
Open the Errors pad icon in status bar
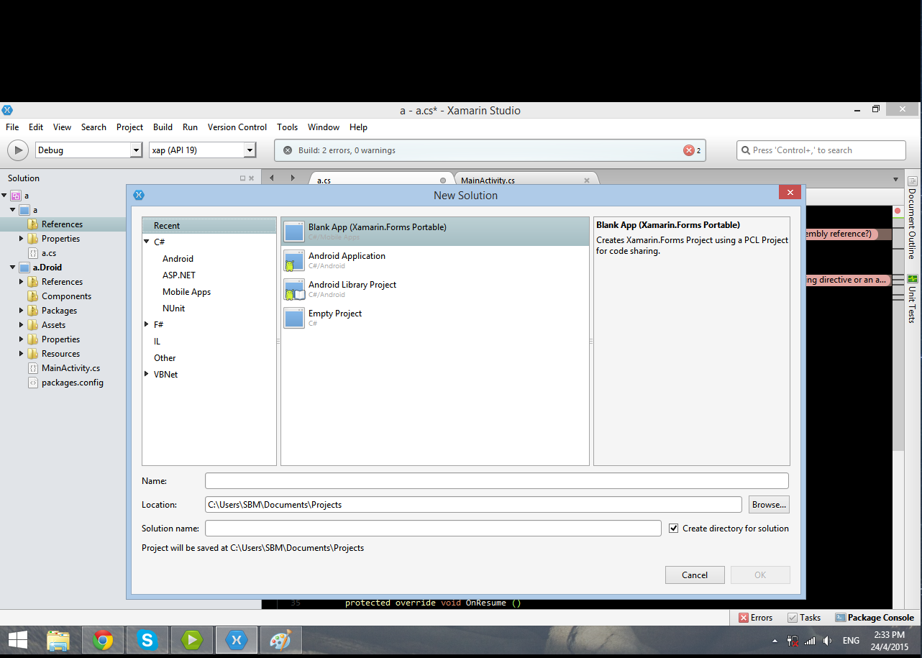[744, 618]
